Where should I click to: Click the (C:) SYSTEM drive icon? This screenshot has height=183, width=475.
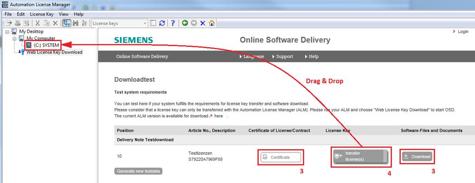coord(29,45)
